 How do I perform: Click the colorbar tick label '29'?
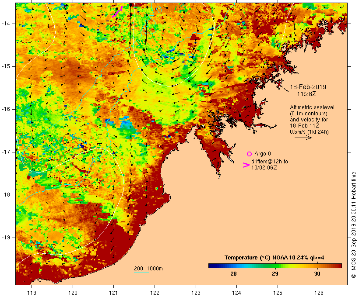click(275, 274)
